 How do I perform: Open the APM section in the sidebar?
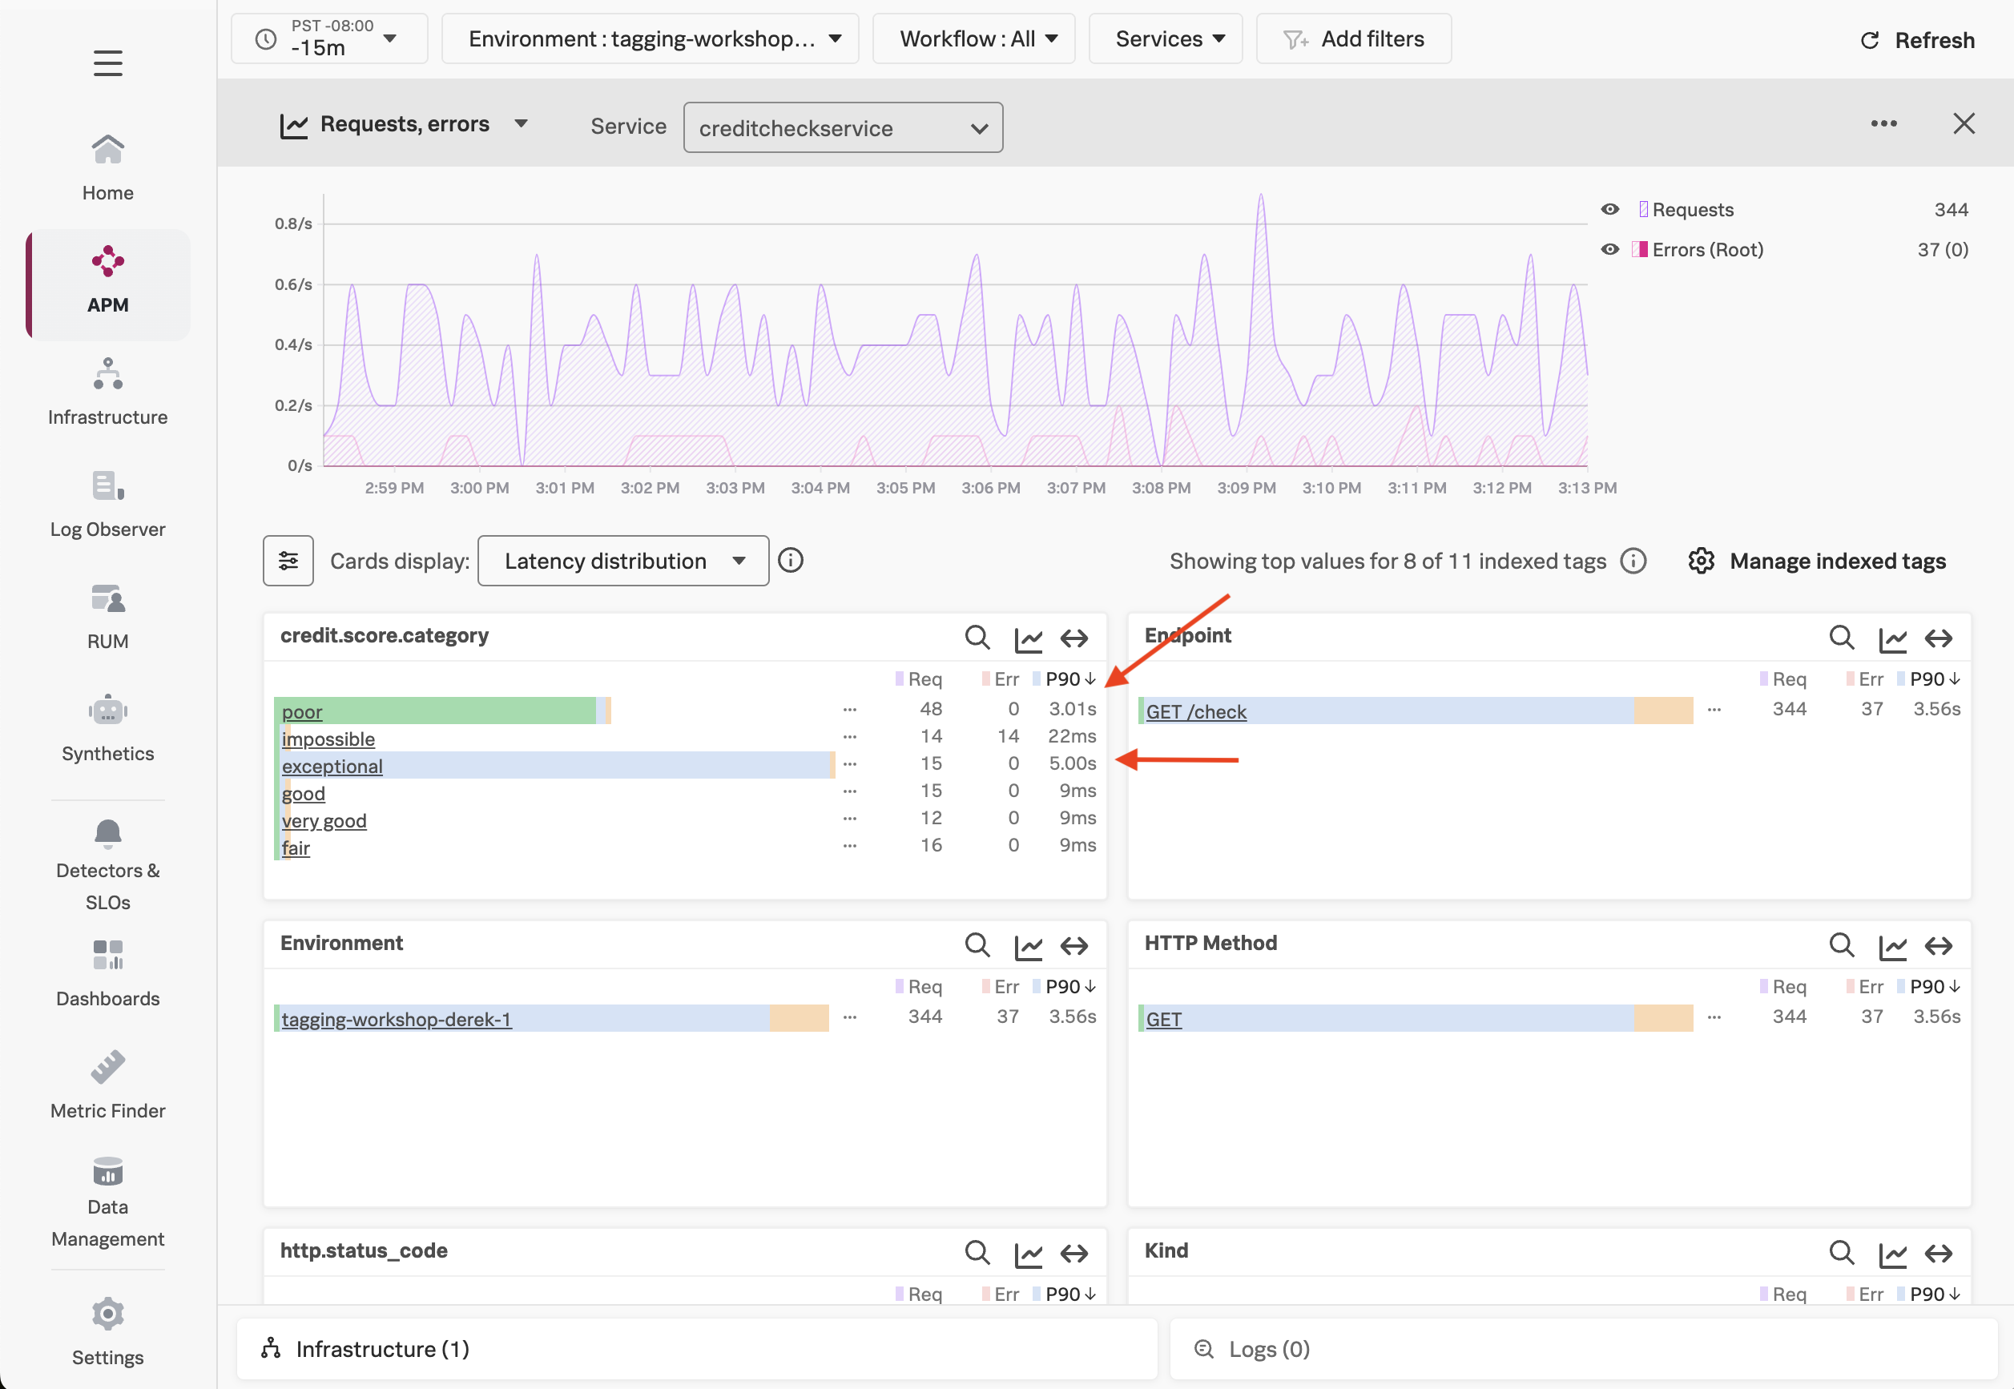point(107,283)
